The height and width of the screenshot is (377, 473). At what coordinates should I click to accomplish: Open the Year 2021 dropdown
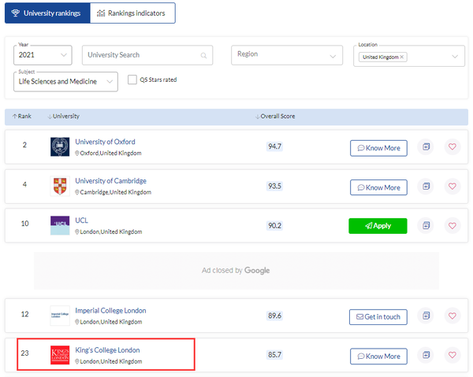(43, 55)
